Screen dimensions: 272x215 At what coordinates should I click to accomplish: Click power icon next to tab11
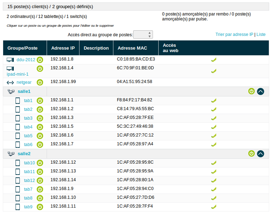coord(40,172)
